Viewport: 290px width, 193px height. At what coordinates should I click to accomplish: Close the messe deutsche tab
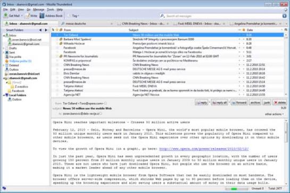click(112, 24)
